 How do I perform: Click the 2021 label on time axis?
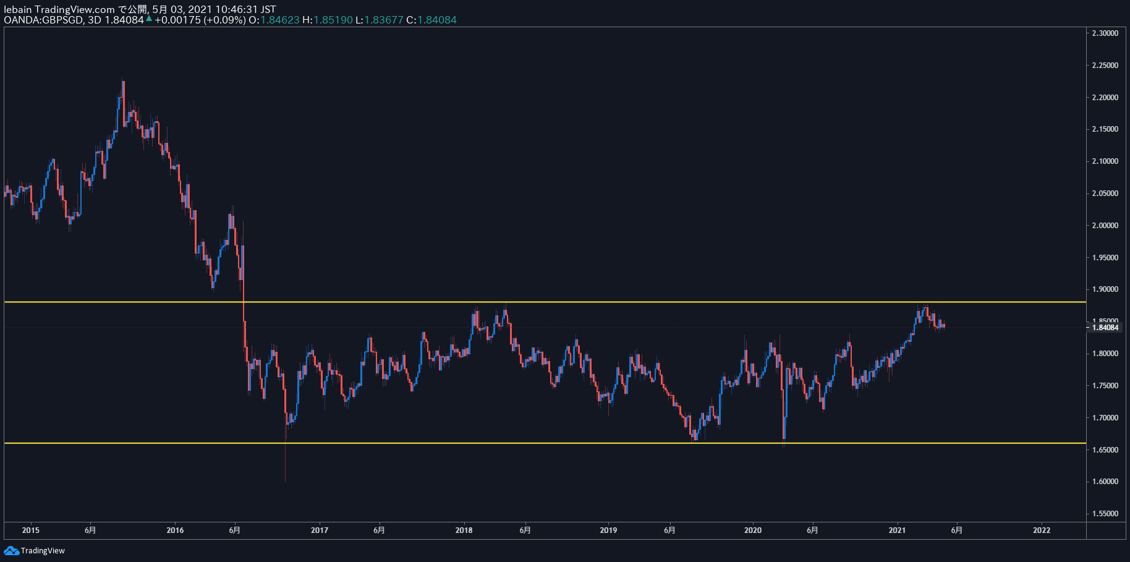pyautogui.click(x=897, y=530)
